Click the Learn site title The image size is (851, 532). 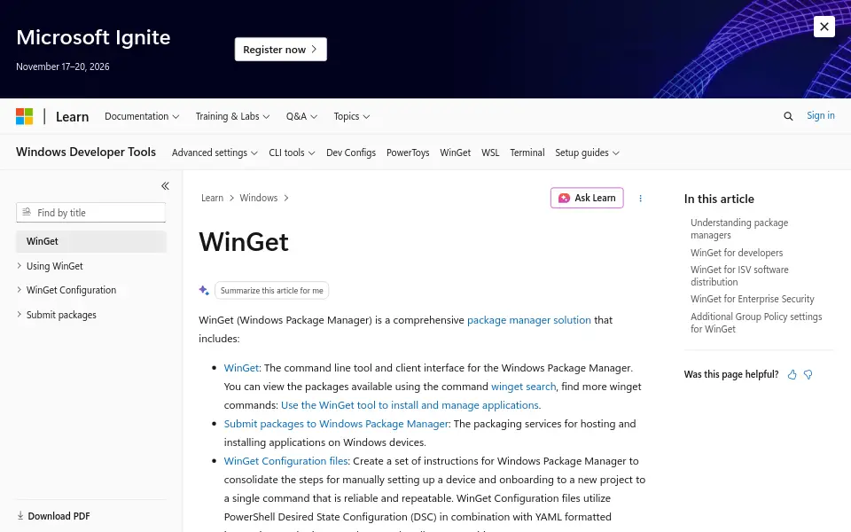pyautogui.click(x=72, y=117)
